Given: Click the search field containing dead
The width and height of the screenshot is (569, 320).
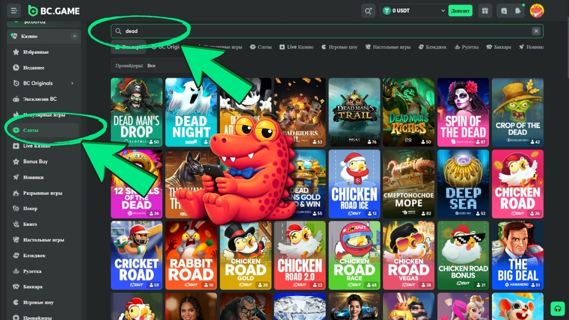Looking at the screenshot, I should coord(327,31).
